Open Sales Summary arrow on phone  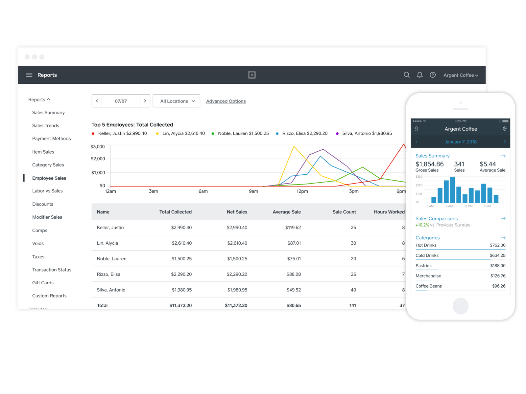pyautogui.click(x=503, y=156)
